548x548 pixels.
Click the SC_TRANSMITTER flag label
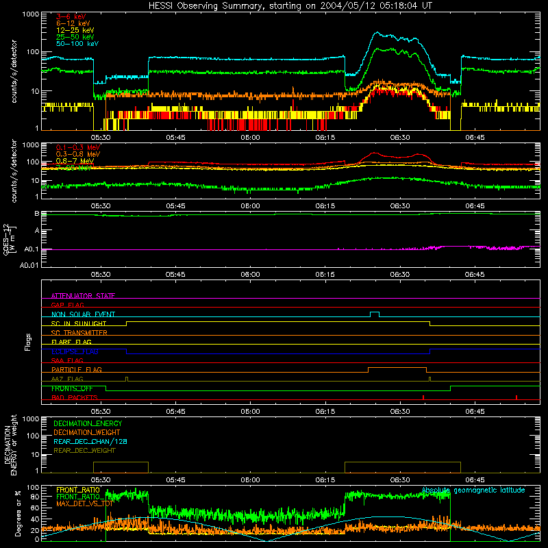[x=79, y=333]
